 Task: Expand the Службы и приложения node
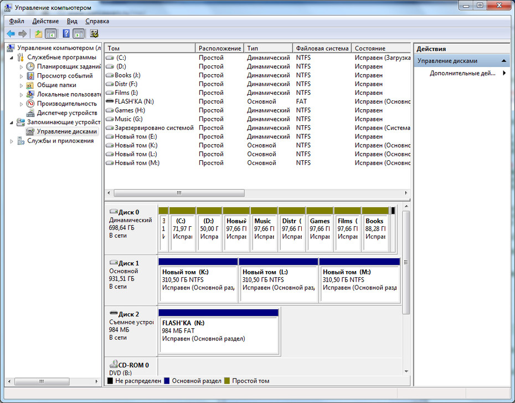(x=12, y=141)
